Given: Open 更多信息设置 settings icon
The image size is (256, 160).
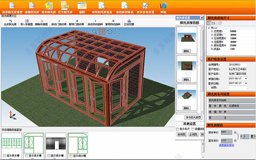Looking at the screenshot, I should click(145, 7).
